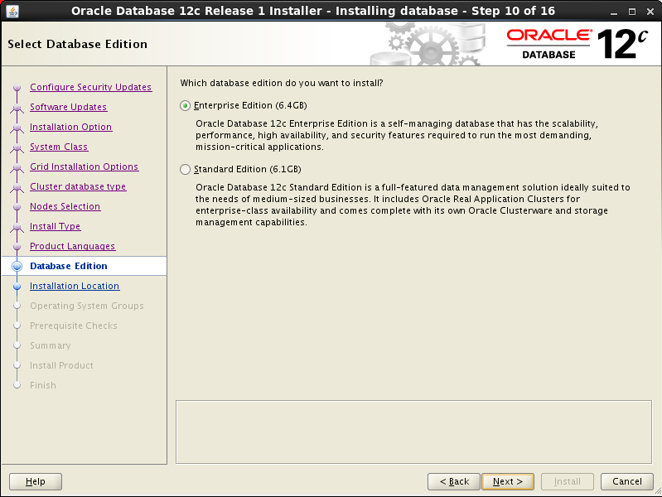
Task: Maximize the installer window
Action: coord(632,12)
